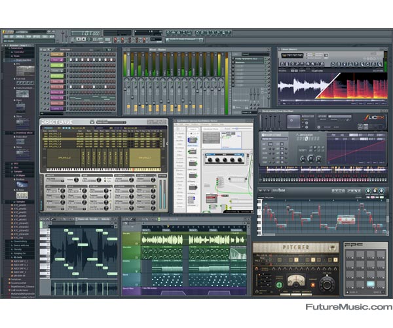Open the playlist using the toolbar shortcut icon

coord(168,33)
